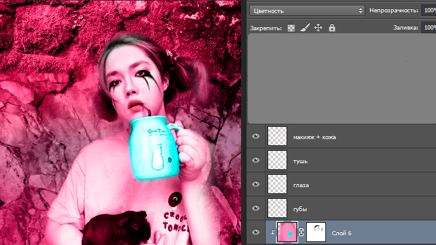
Task: Hide the губы layer
Action: [256, 208]
